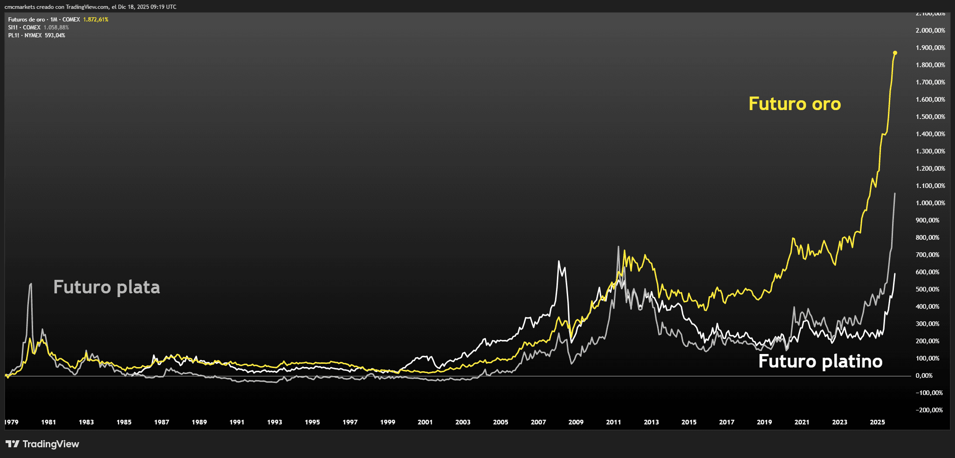Open the COMEX exchange selector for gold
955x458 pixels.
coord(71,20)
